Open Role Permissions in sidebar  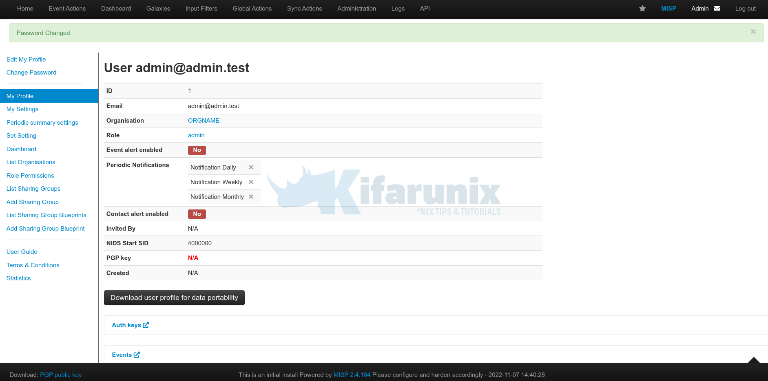[30, 176]
